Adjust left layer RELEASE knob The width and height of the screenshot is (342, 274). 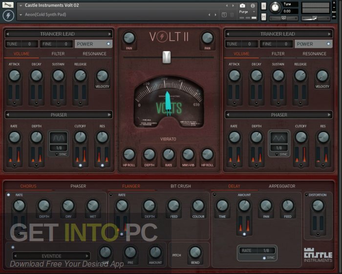click(x=80, y=76)
